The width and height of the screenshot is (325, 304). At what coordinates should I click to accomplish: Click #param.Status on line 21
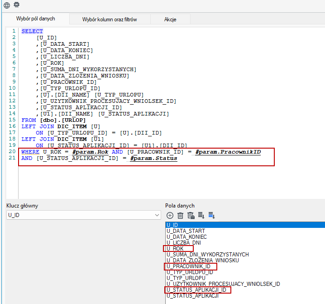click(153, 158)
